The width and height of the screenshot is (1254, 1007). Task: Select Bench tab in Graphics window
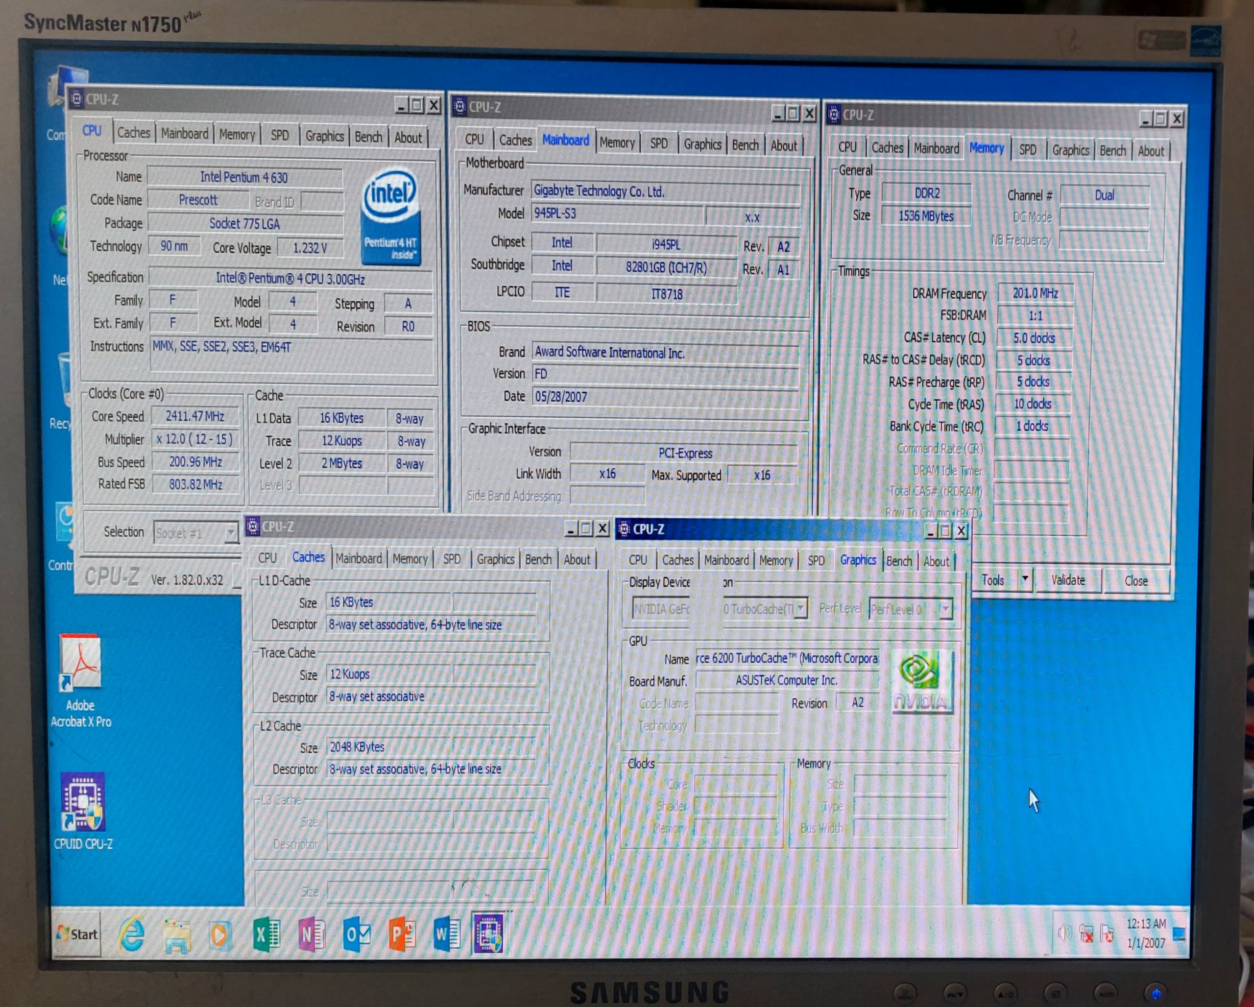click(x=899, y=561)
